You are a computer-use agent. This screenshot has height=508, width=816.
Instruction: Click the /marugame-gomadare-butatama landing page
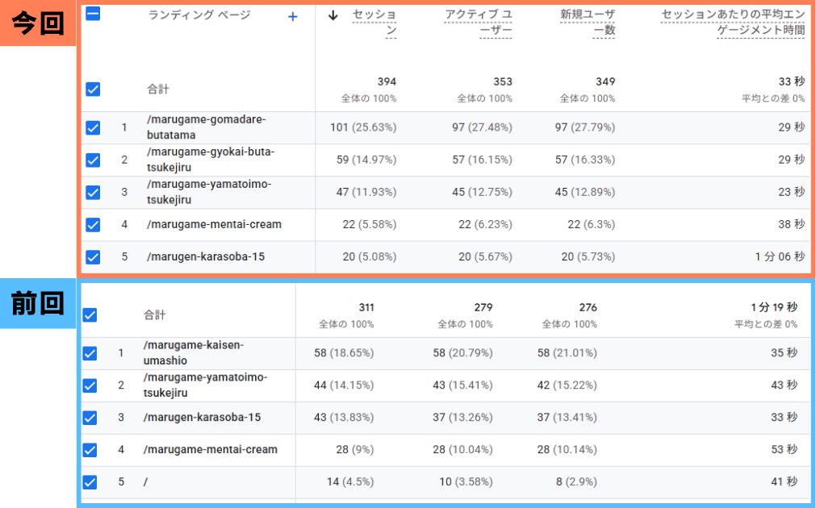[207, 127]
